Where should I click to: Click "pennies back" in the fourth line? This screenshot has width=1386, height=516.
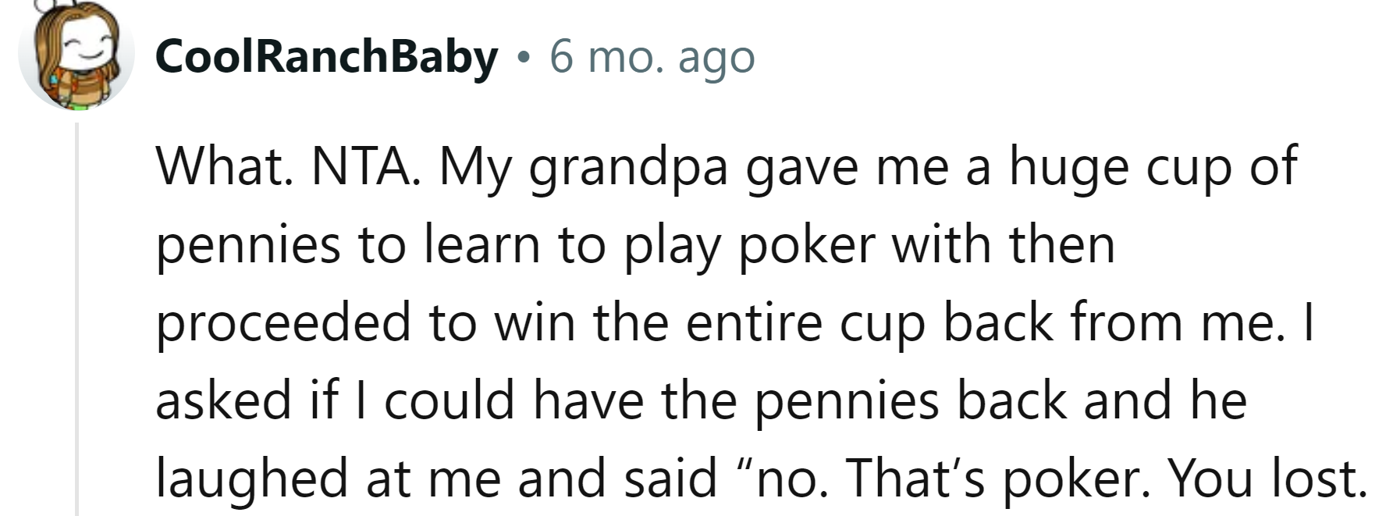pos(910,401)
